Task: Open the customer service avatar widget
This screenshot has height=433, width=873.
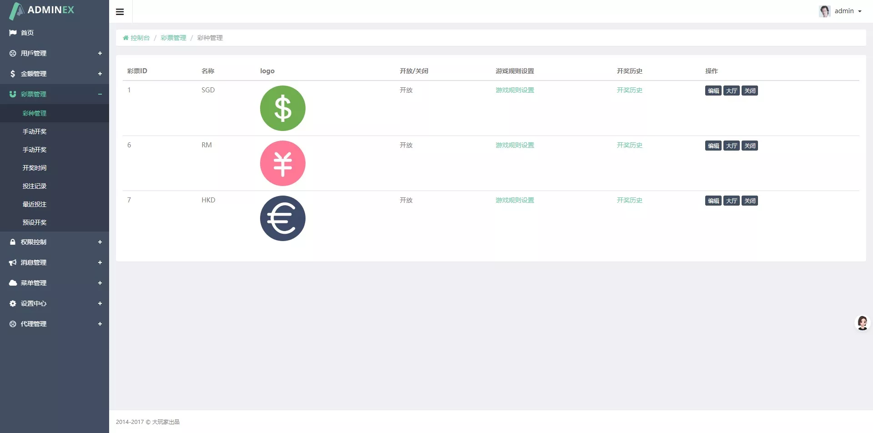Action: point(862,323)
